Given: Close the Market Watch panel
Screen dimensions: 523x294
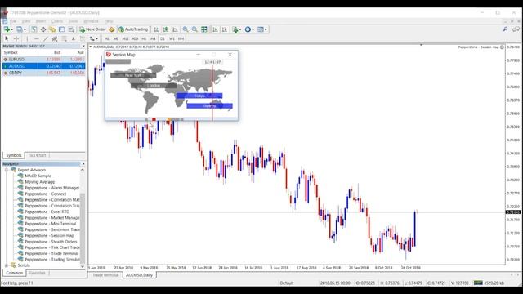Looking at the screenshot, I should pyautogui.click(x=83, y=46).
